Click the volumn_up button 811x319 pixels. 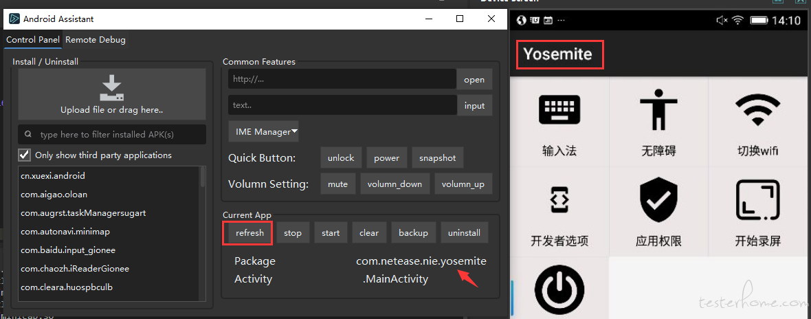pos(463,184)
